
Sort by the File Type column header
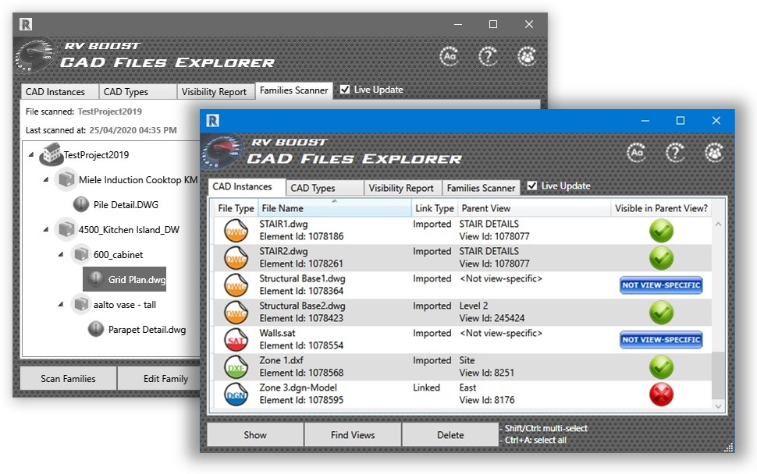(236, 208)
